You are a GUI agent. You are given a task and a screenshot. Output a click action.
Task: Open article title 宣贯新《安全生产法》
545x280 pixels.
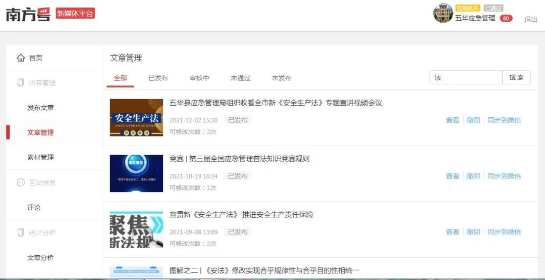(x=241, y=214)
